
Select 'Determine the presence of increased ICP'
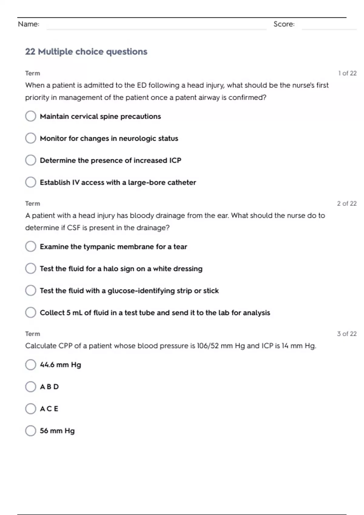[x=31, y=160]
